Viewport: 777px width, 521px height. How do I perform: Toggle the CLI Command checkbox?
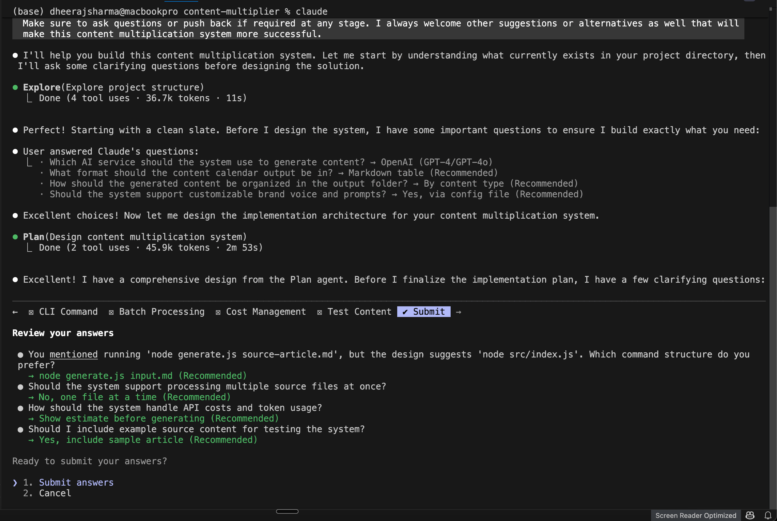coord(31,312)
